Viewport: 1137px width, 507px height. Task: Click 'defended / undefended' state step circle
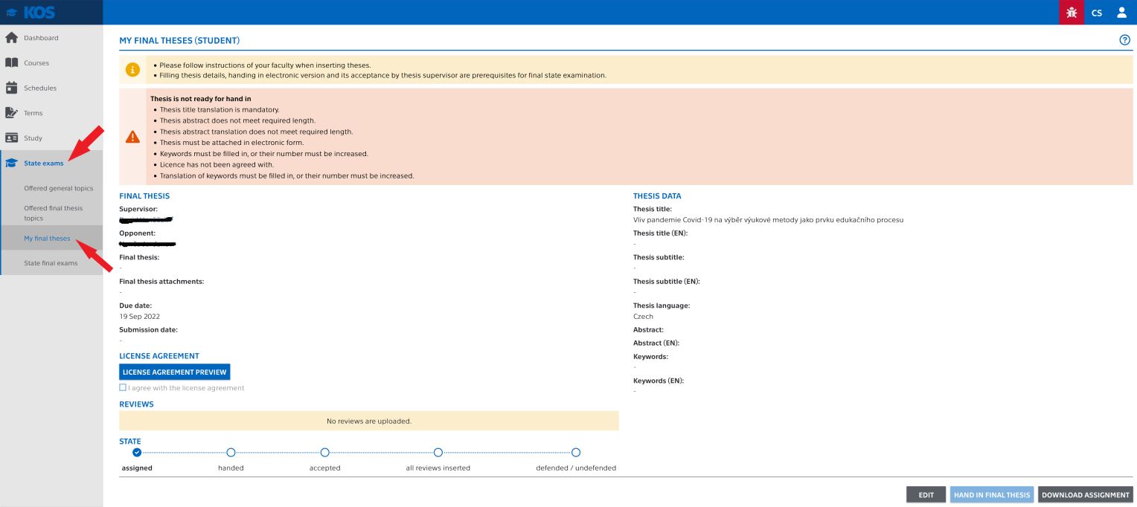click(576, 452)
